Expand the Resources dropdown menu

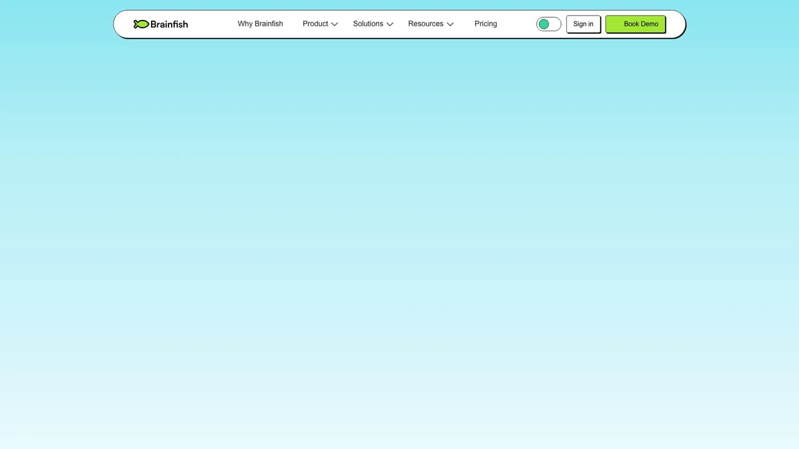(x=431, y=24)
